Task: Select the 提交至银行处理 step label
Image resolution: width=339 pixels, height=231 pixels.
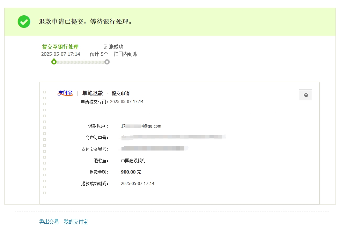Action: (x=60, y=47)
